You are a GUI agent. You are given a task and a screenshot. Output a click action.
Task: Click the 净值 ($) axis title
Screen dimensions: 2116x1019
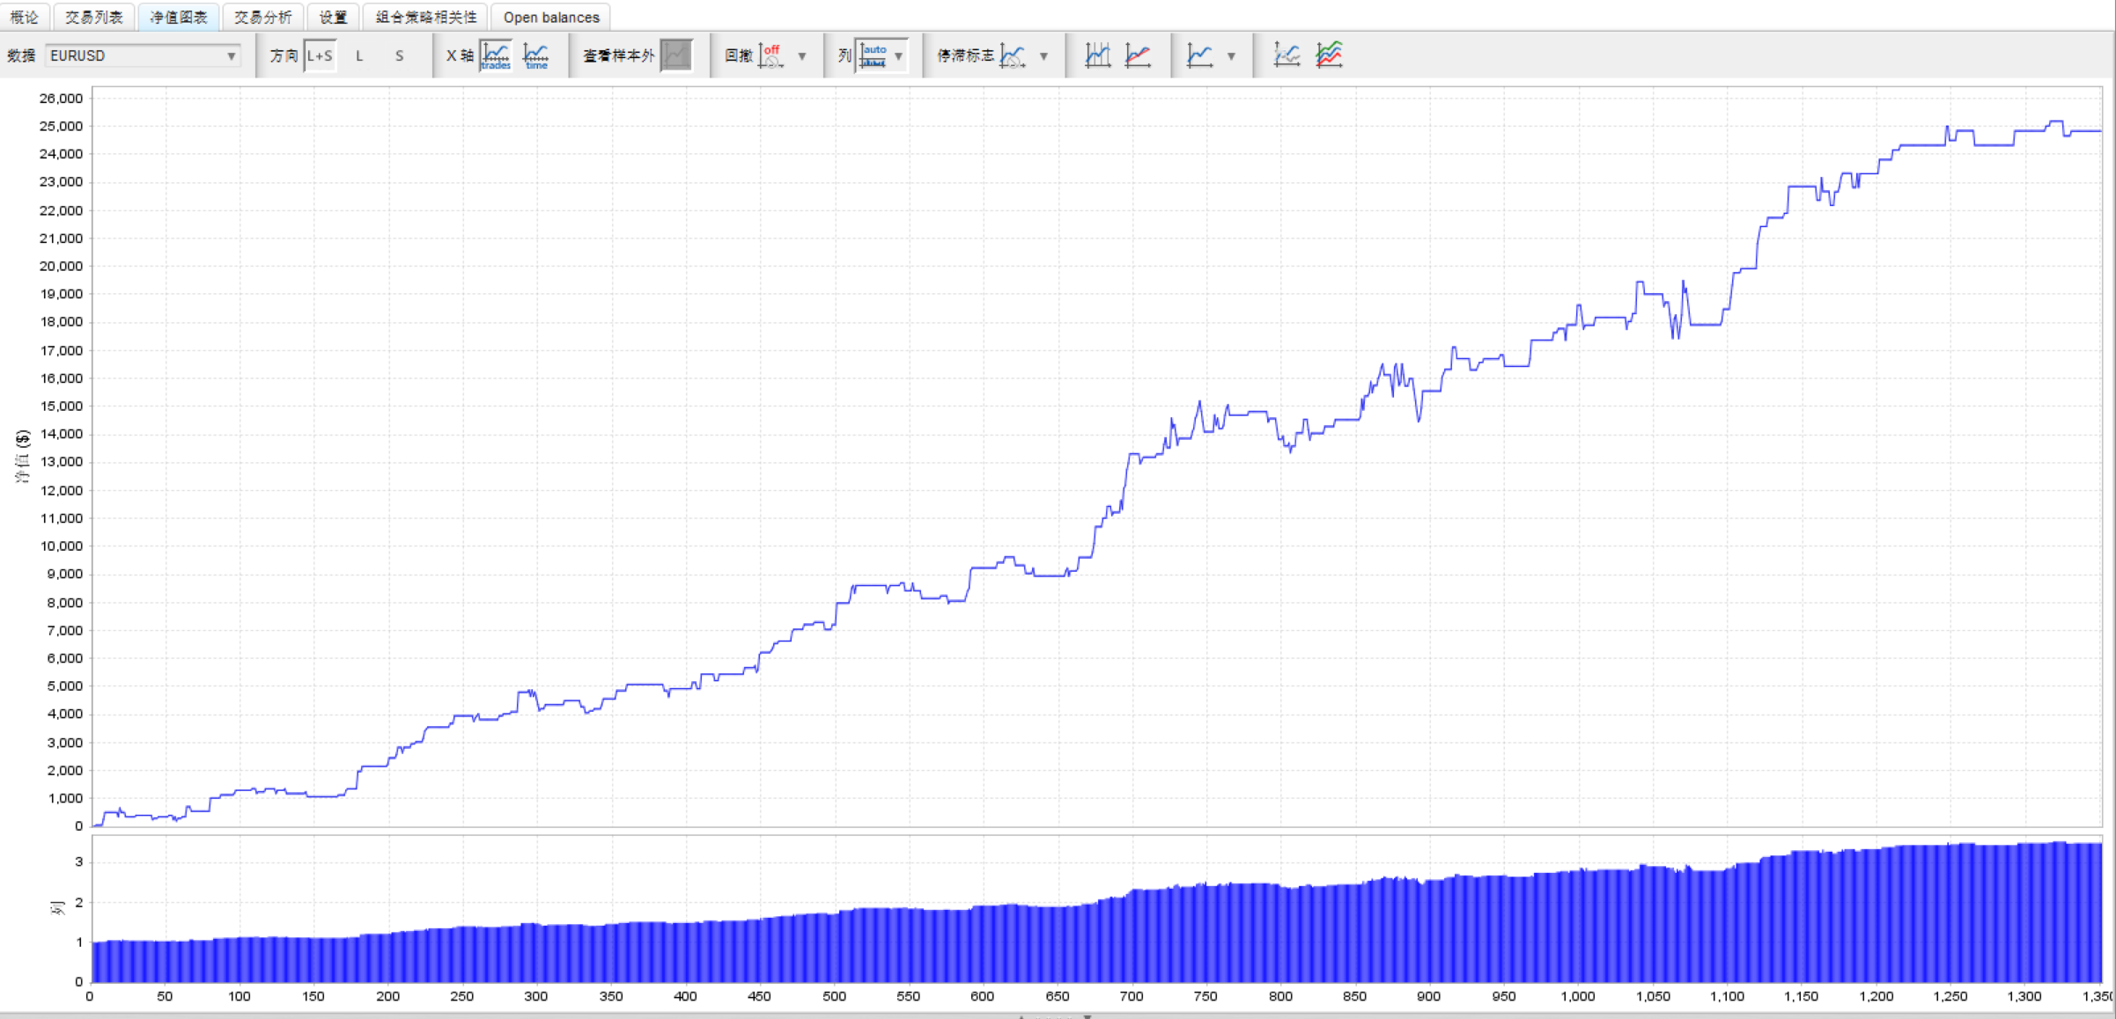click(22, 457)
